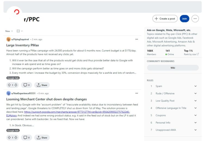Share the Looming Merchant Center post
This screenshot has width=209, height=141.
click(x=42, y=137)
